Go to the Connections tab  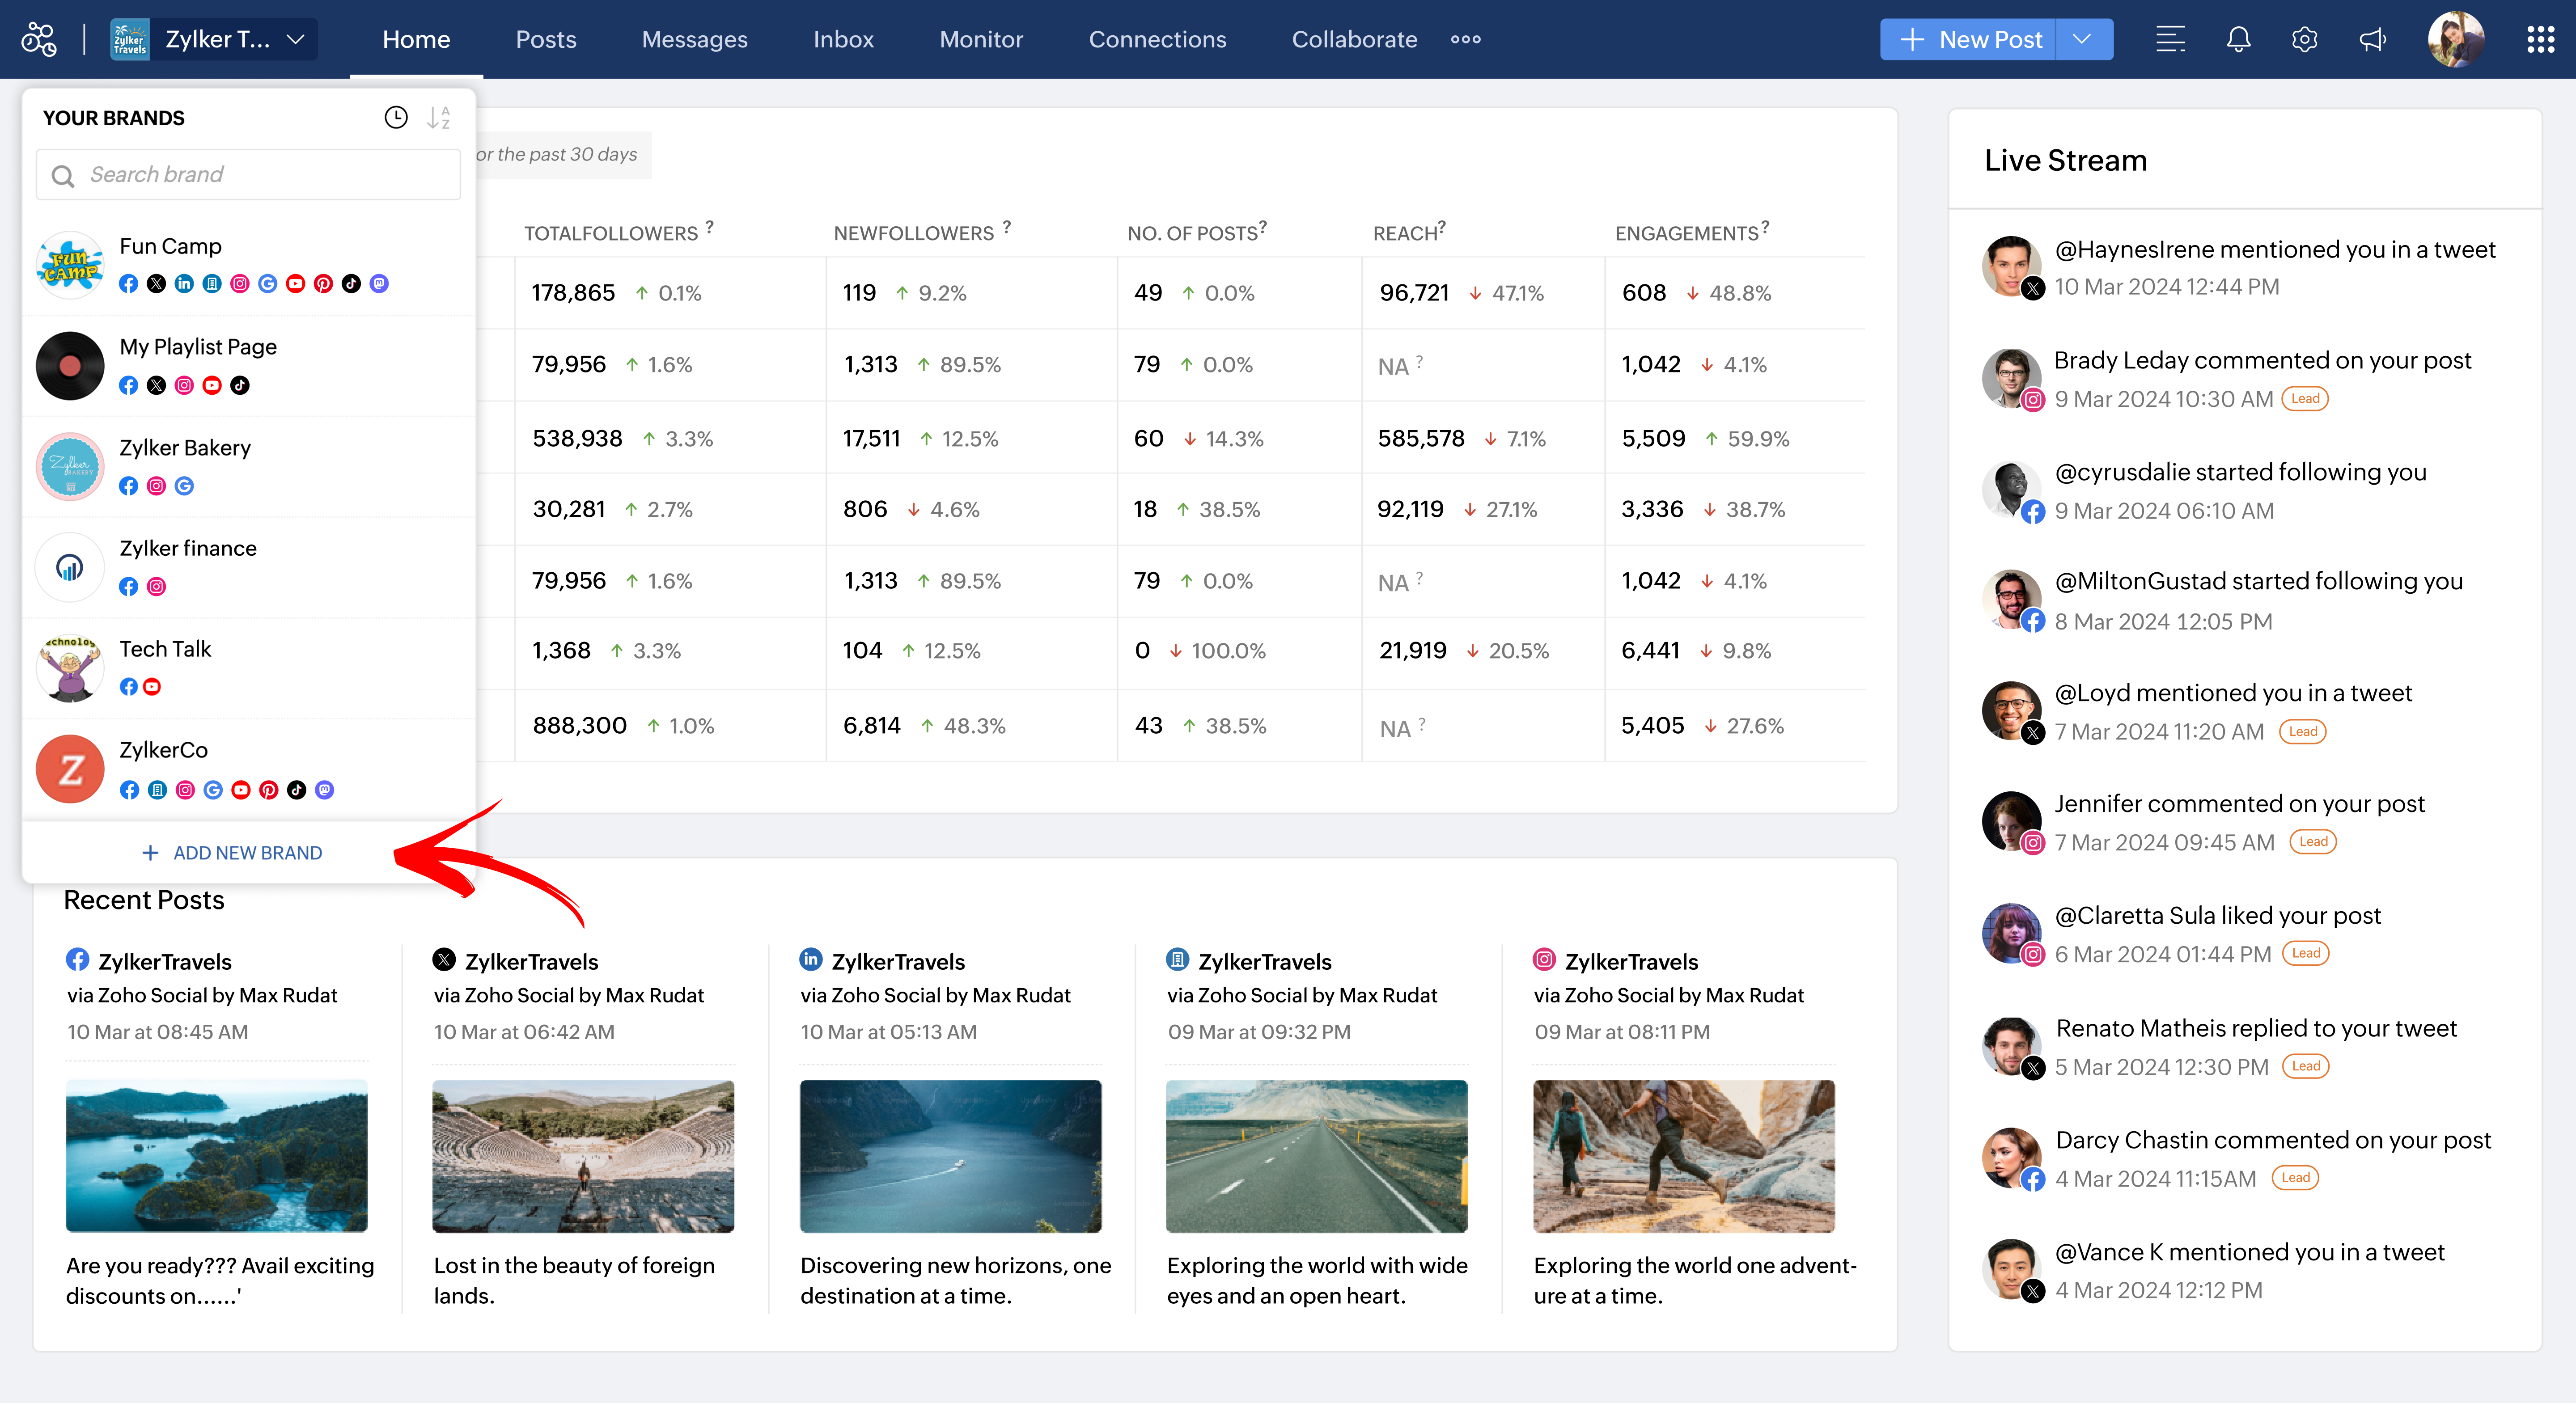[x=1157, y=40]
